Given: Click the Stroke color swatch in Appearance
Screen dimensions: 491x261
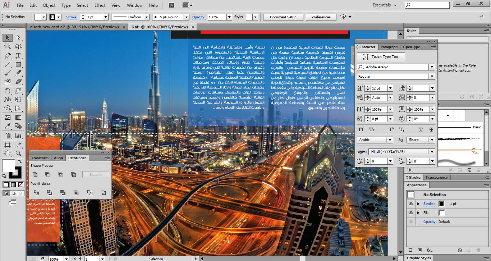Looking at the screenshot, I should coord(442,204).
